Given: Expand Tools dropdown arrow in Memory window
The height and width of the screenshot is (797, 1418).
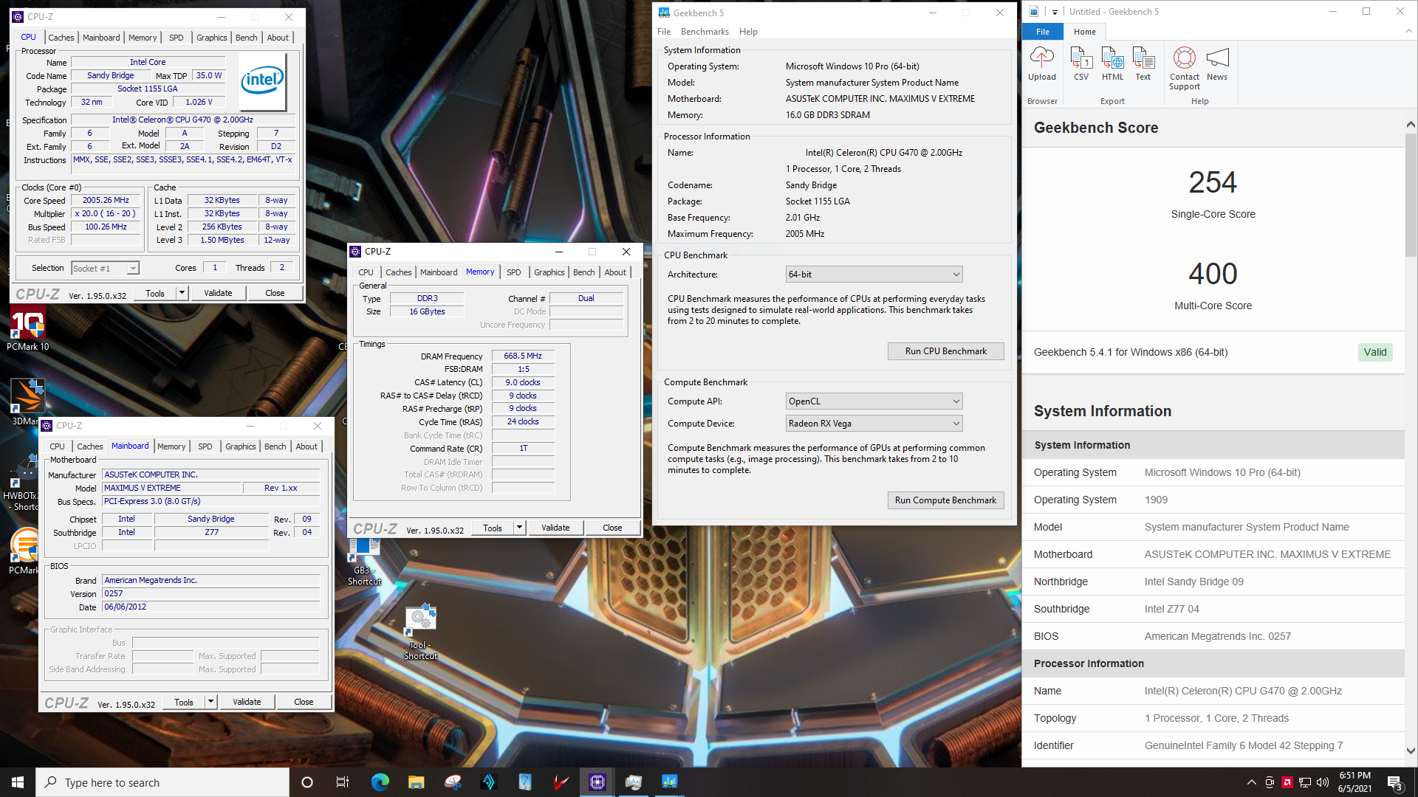Looking at the screenshot, I should point(519,528).
